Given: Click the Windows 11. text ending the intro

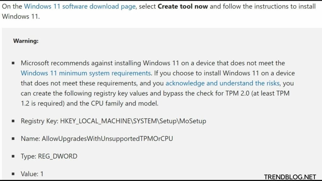Looking at the screenshot, I should (x=21, y=16).
